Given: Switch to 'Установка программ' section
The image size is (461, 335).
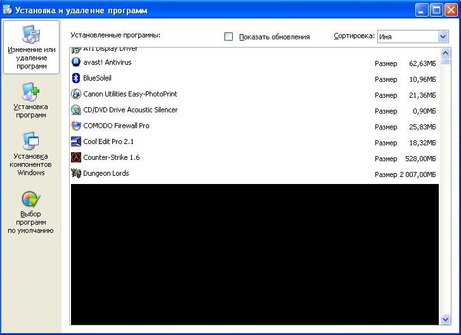Looking at the screenshot, I should coord(31,100).
